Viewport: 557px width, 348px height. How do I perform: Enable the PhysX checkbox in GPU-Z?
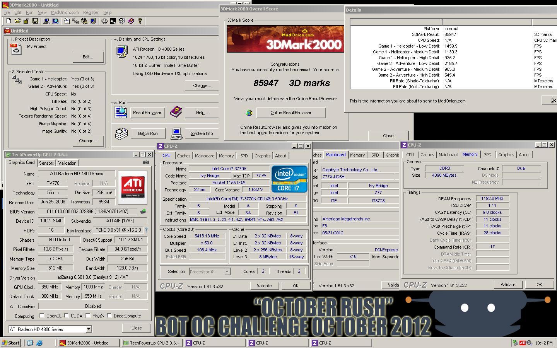click(88, 316)
